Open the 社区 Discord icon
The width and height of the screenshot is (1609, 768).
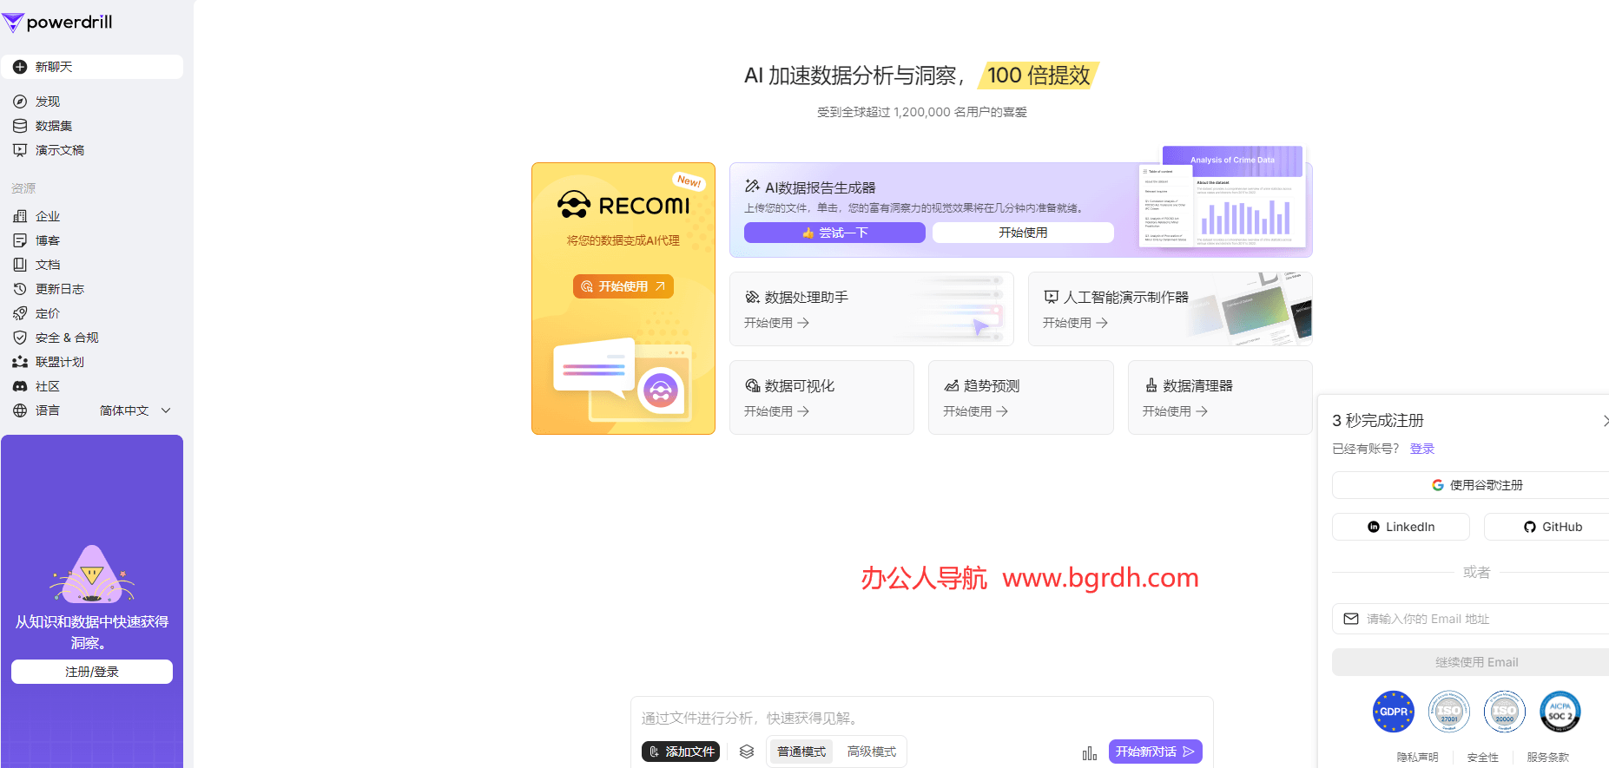(x=20, y=386)
